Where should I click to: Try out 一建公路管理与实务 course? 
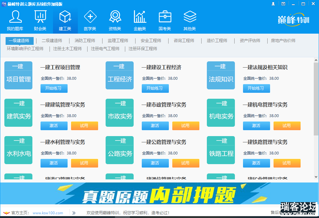pos(186,163)
